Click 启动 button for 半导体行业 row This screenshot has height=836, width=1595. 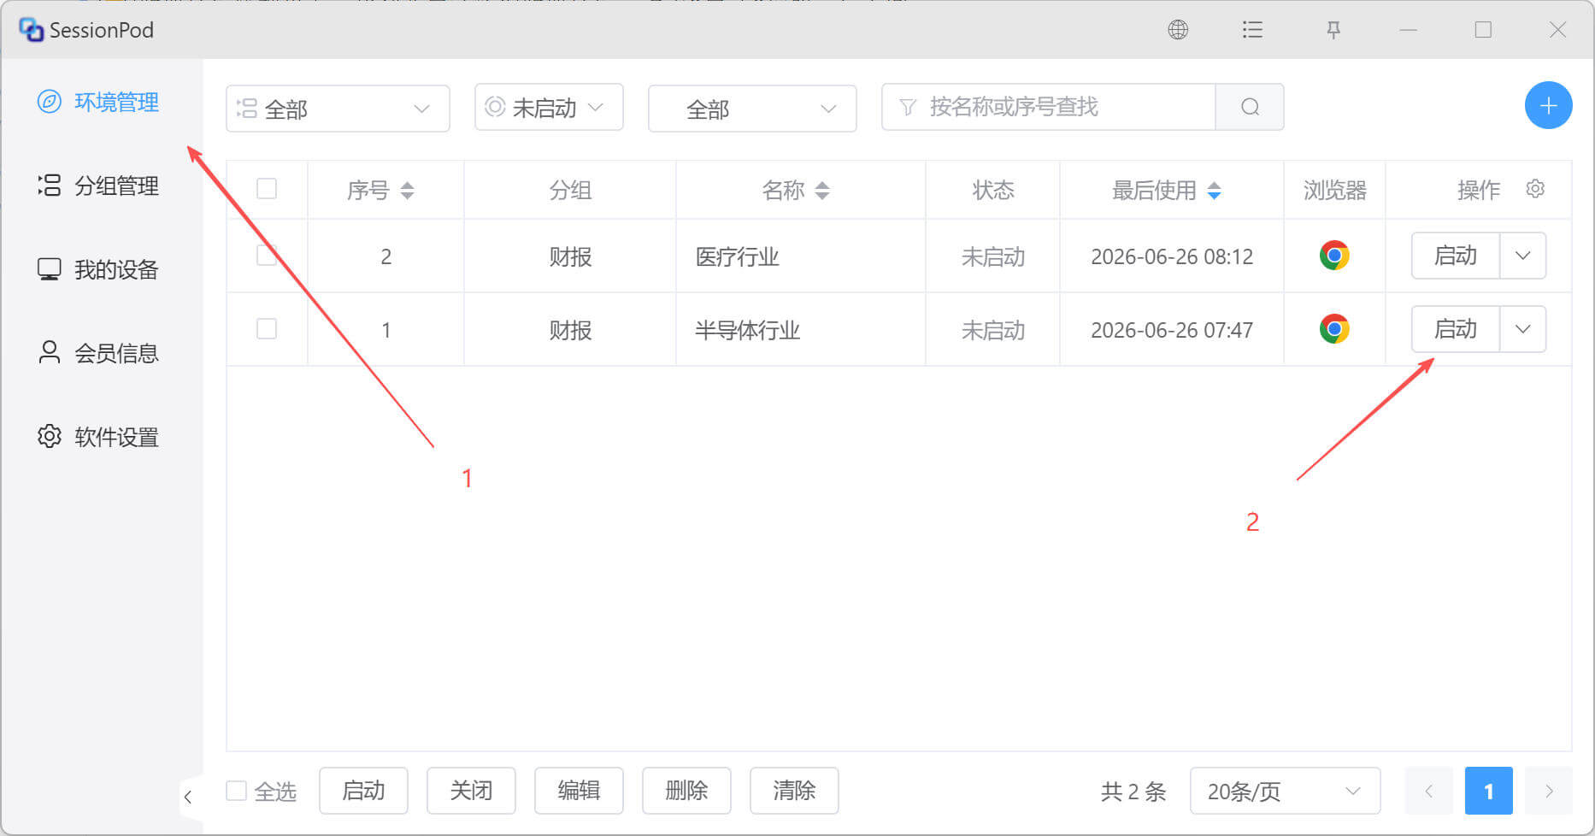(x=1456, y=329)
